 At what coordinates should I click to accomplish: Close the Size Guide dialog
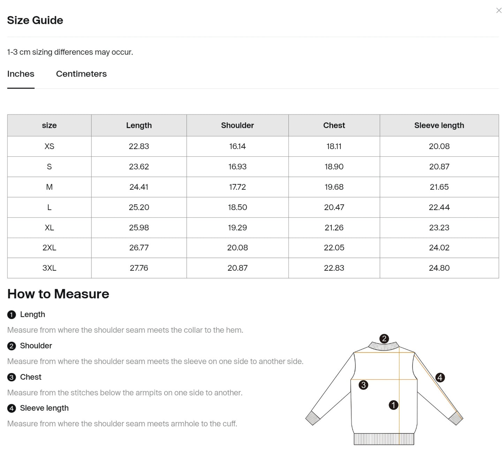click(498, 10)
